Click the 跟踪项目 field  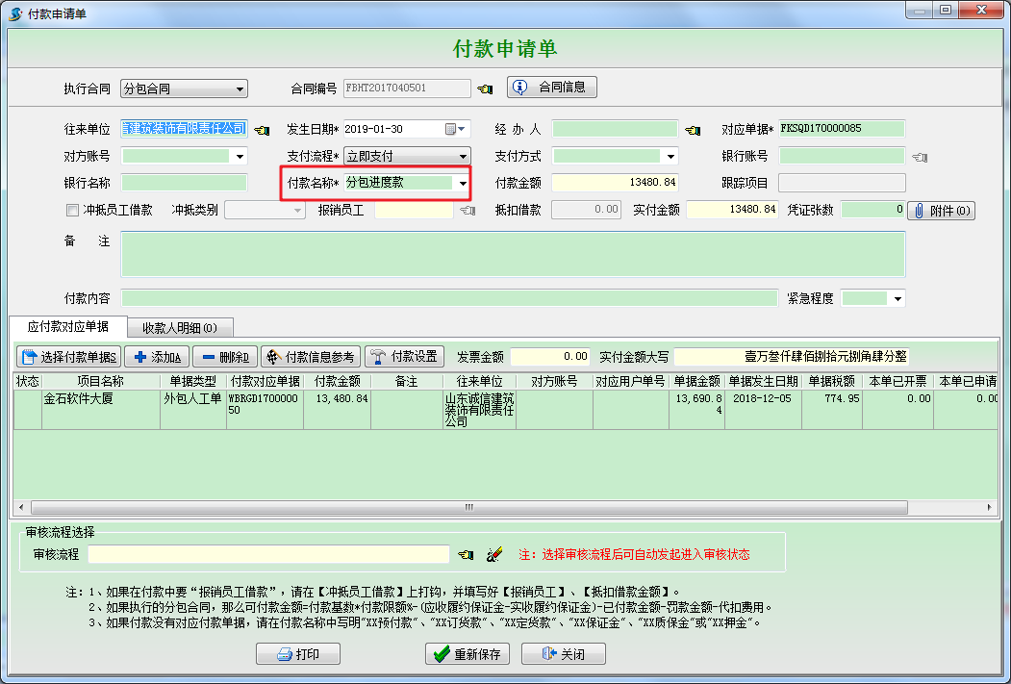pyautogui.click(x=842, y=183)
